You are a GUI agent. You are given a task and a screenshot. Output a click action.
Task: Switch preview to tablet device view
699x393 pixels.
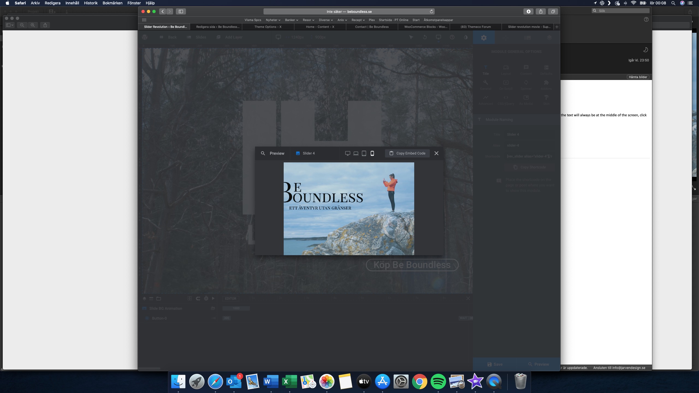pos(364,153)
